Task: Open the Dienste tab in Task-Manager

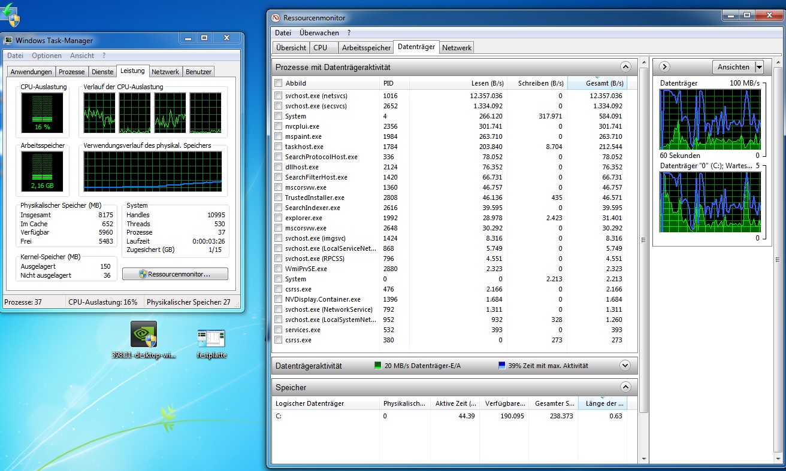Action: tap(102, 72)
